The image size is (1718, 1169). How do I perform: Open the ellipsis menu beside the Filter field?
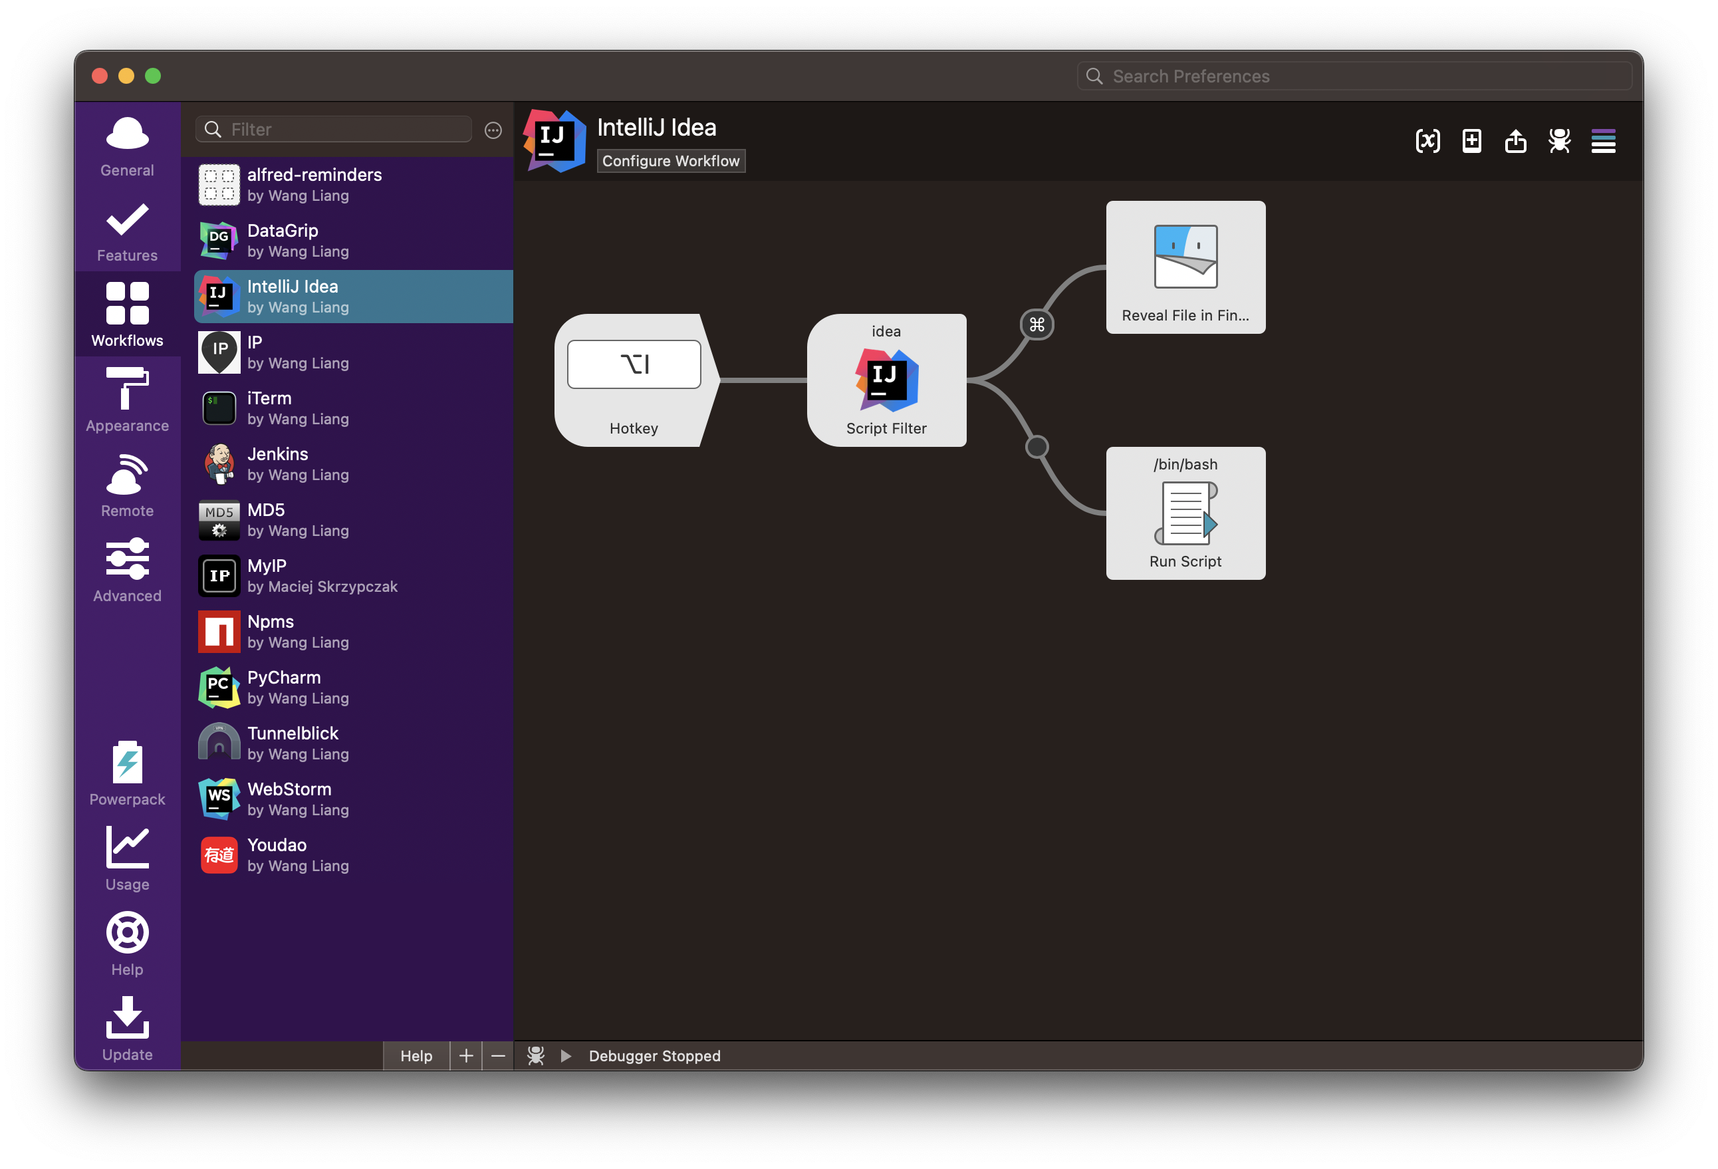point(493,130)
